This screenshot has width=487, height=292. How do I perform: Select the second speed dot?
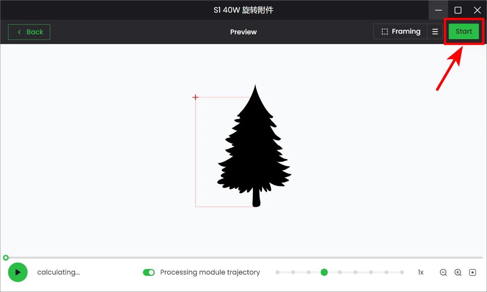click(293, 272)
